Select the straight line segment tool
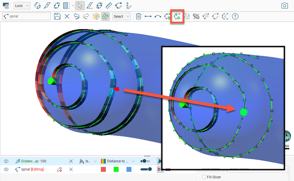 pos(148,17)
